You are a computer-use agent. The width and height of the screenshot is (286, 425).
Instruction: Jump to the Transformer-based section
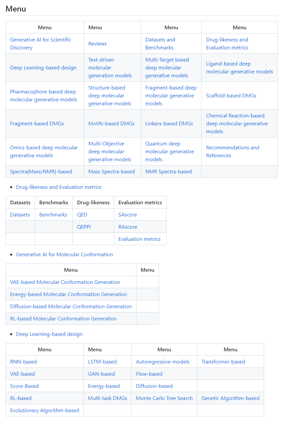tap(223, 362)
